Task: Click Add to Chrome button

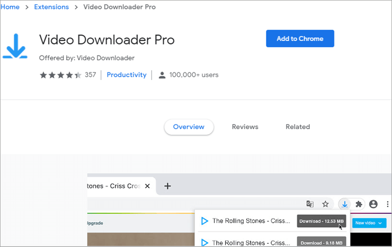Action: 300,39
